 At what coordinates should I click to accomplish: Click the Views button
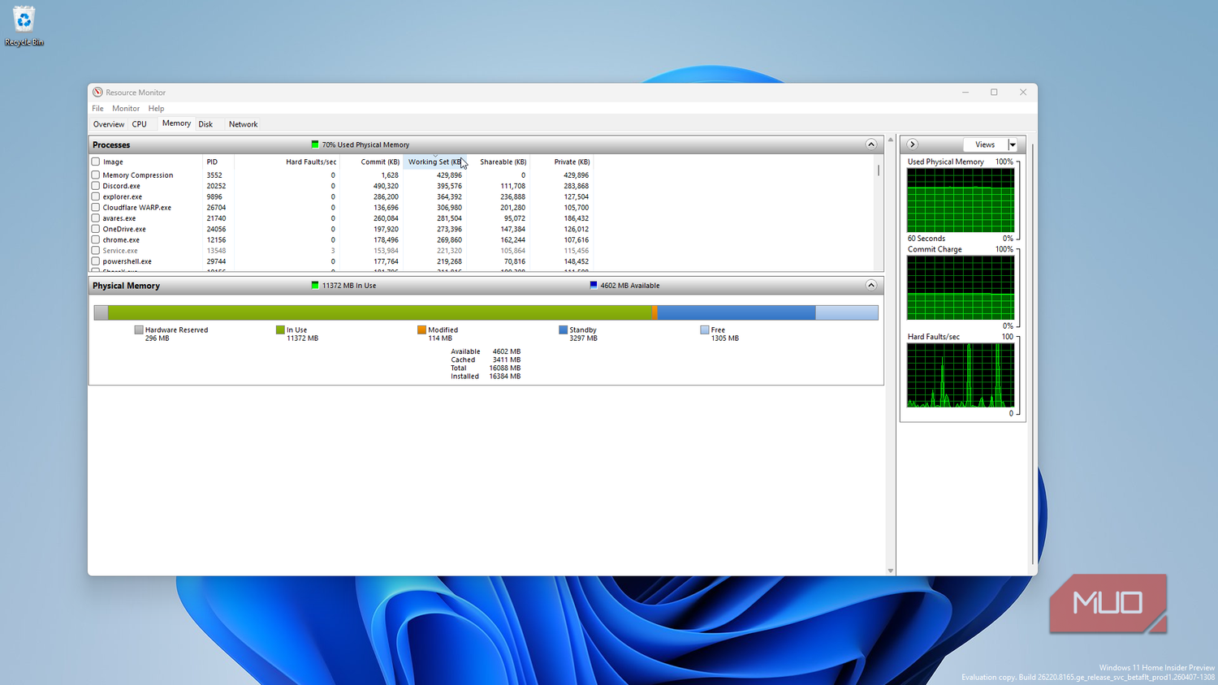[985, 144]
